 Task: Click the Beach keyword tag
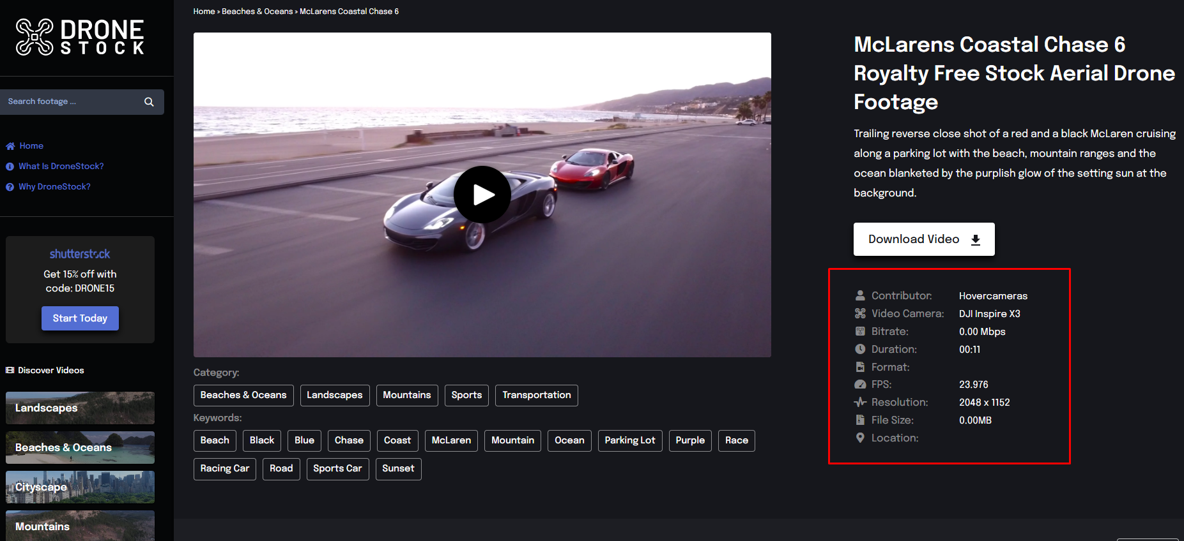[215, 441]
